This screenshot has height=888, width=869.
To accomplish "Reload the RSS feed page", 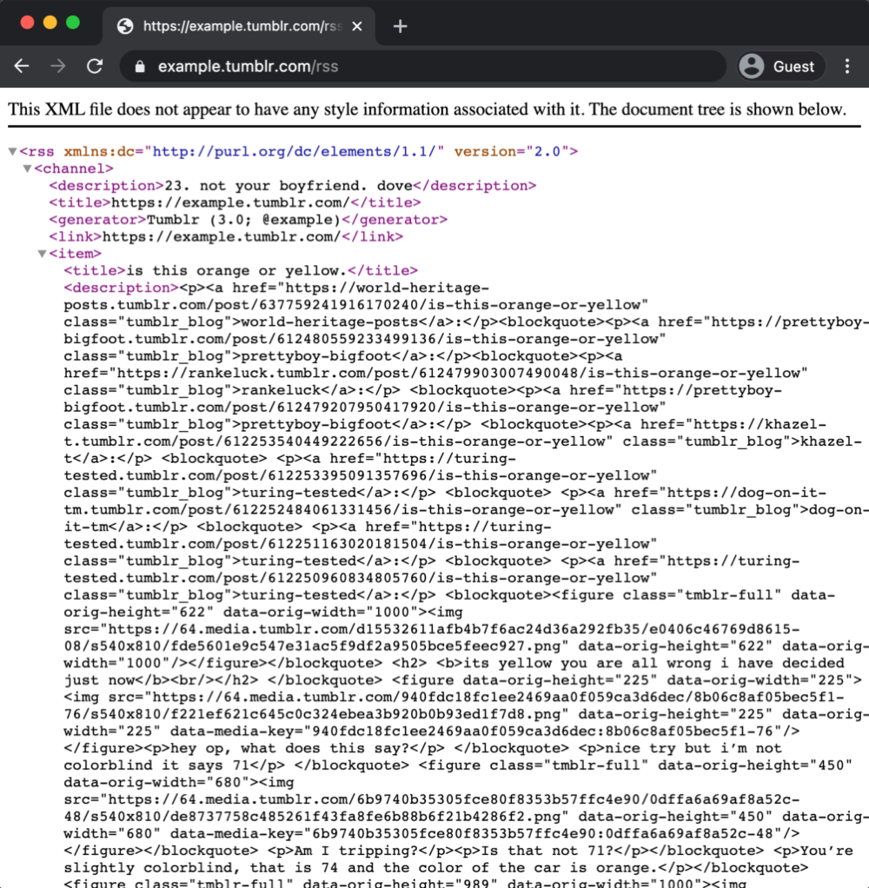I will (x=95, y=67).
